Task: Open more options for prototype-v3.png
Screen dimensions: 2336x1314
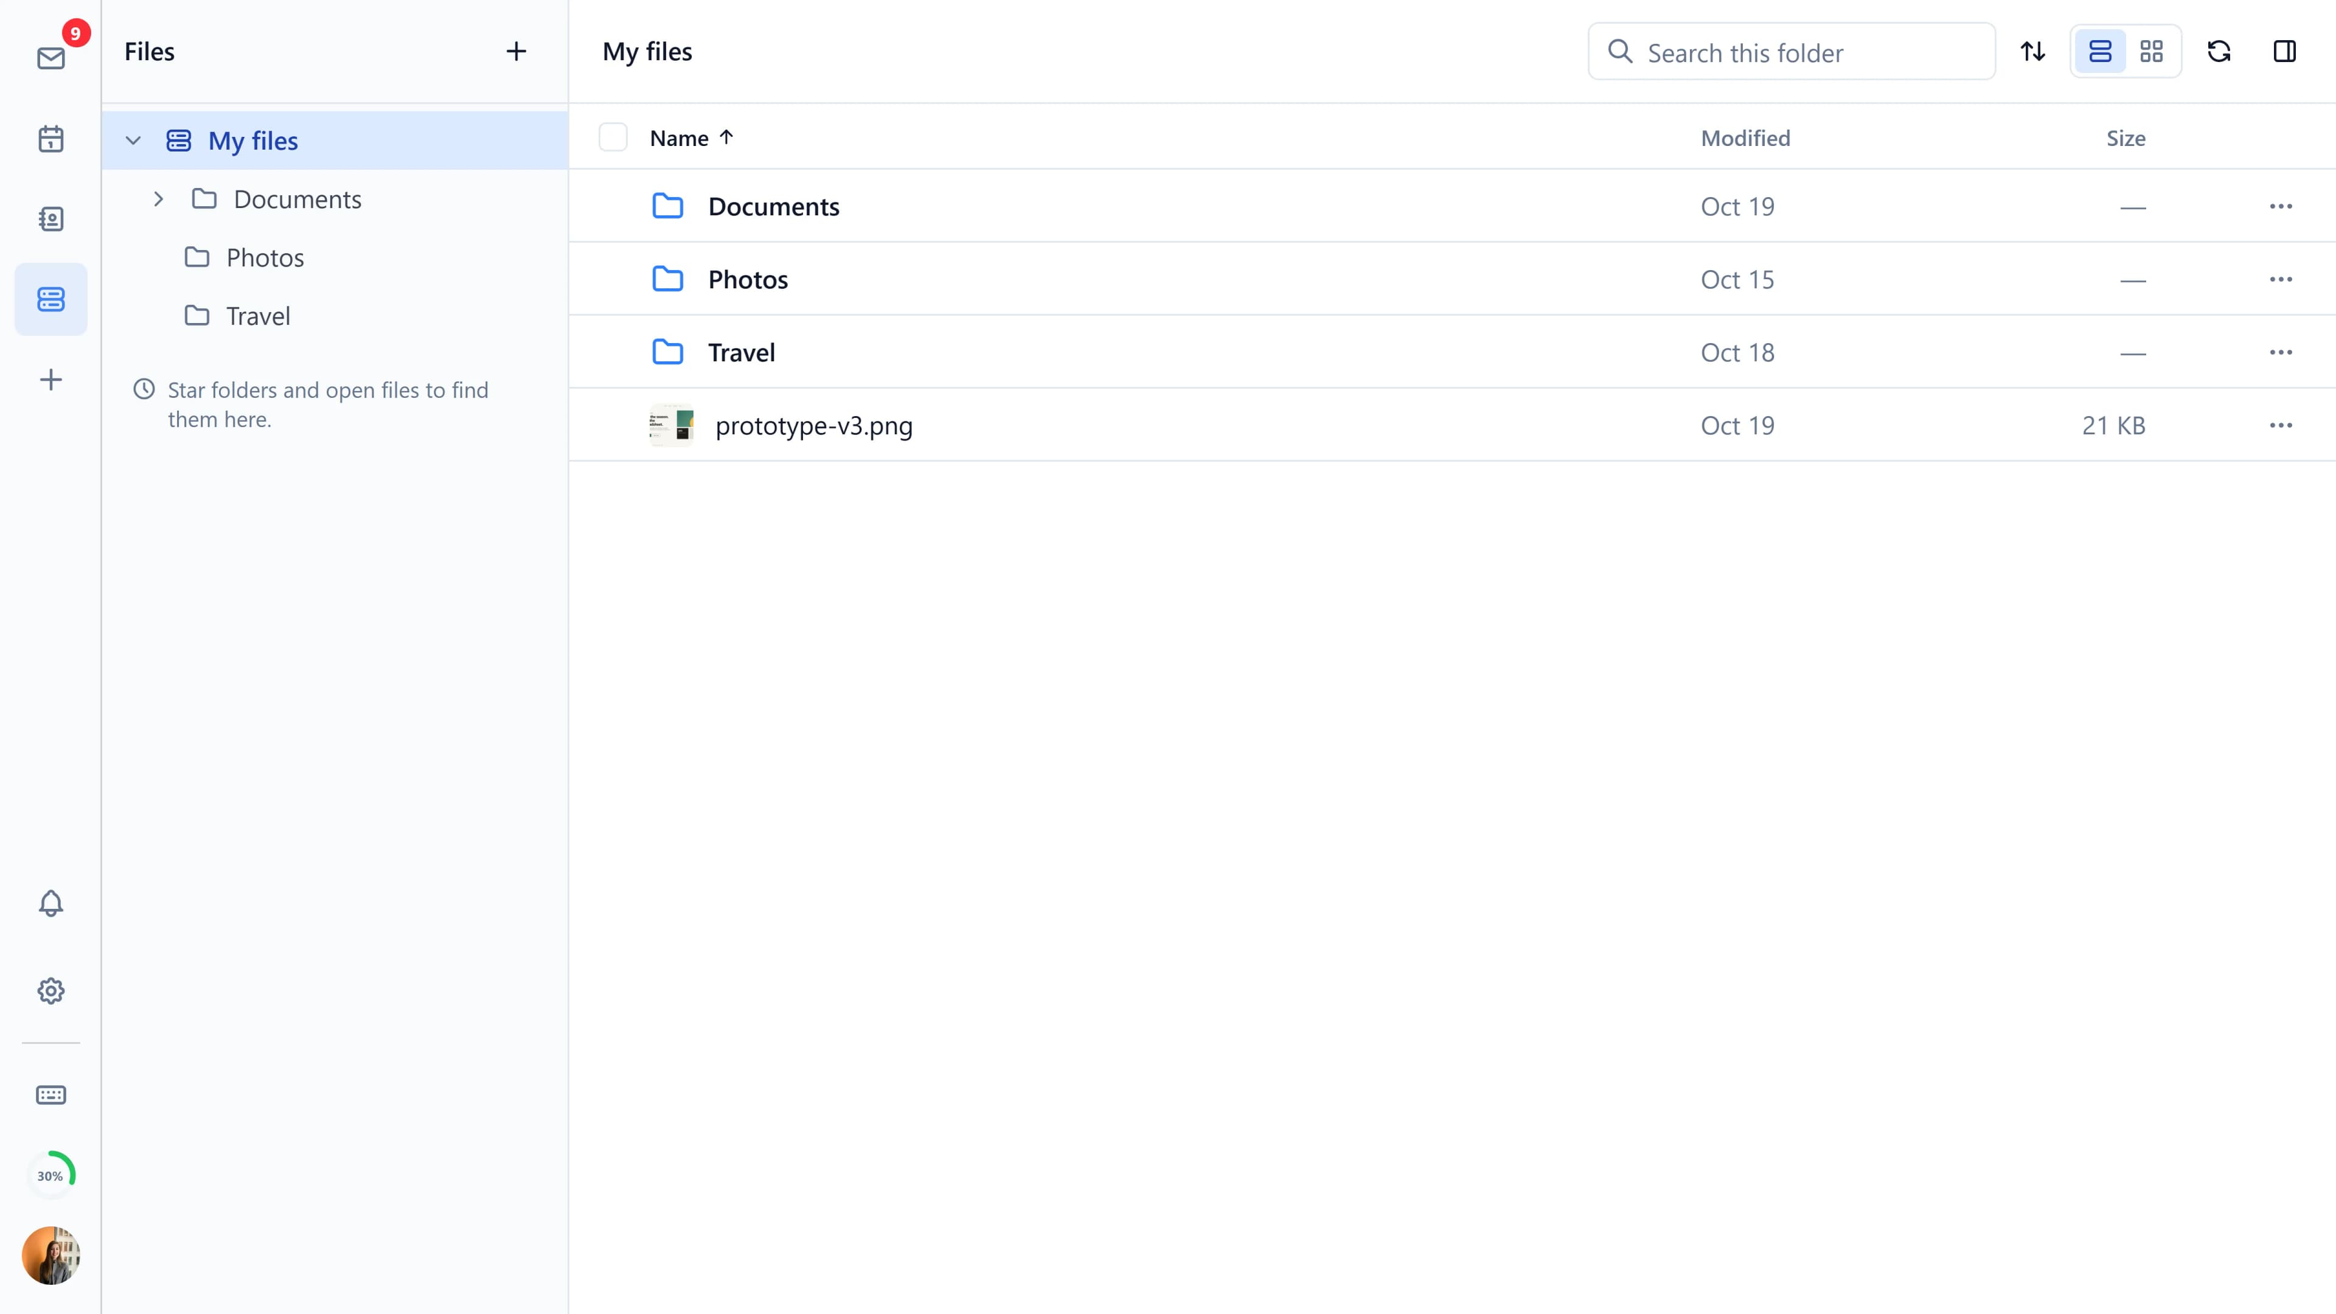Action: [x=2281, y=425]
